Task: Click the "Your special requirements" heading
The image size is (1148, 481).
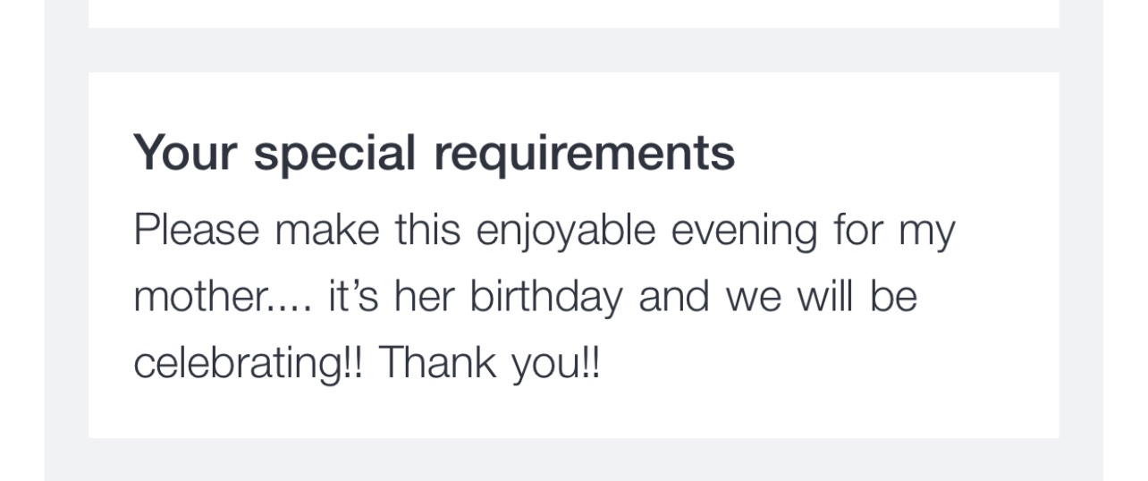Action: pyautogui.click(x=434, y=153)
